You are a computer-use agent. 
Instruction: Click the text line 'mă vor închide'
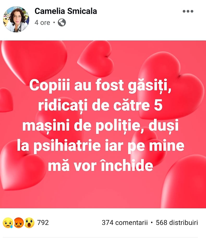tap(101, 166)
